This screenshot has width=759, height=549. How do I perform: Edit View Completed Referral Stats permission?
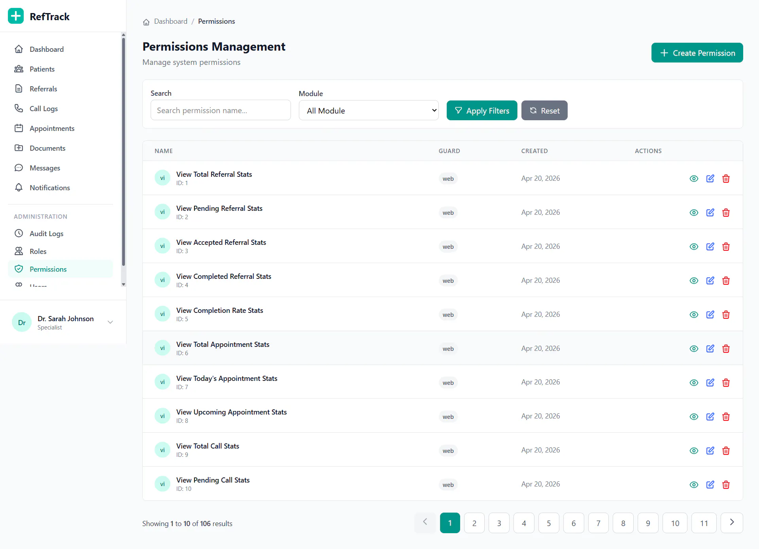tap(710, 280)
